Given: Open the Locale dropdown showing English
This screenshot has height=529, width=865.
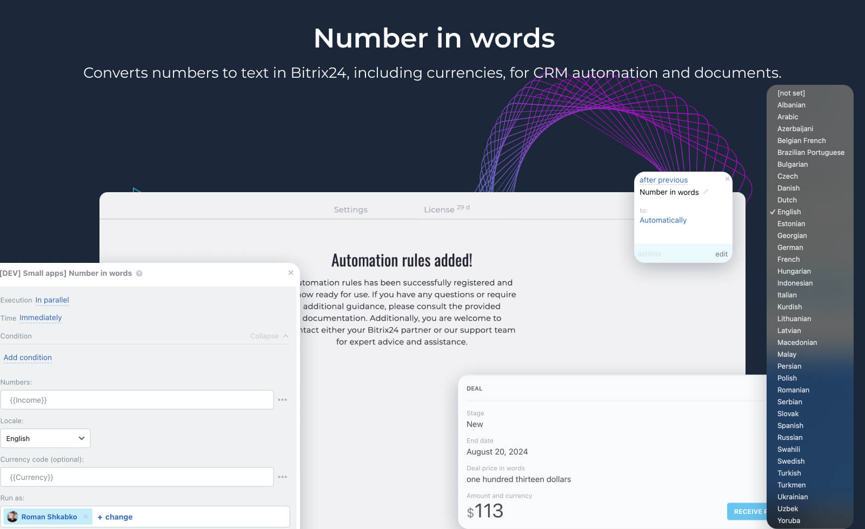Looking at the screenshot, I should pyautogui.click(x=45, y=438).
